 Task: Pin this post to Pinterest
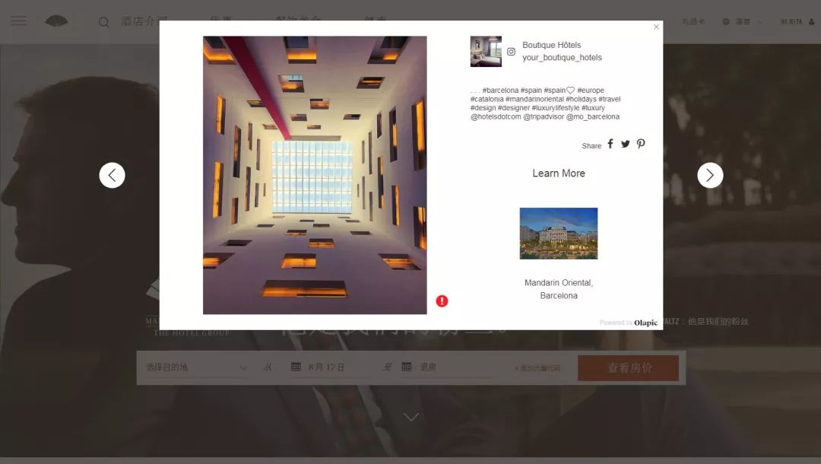click(641, 145)
